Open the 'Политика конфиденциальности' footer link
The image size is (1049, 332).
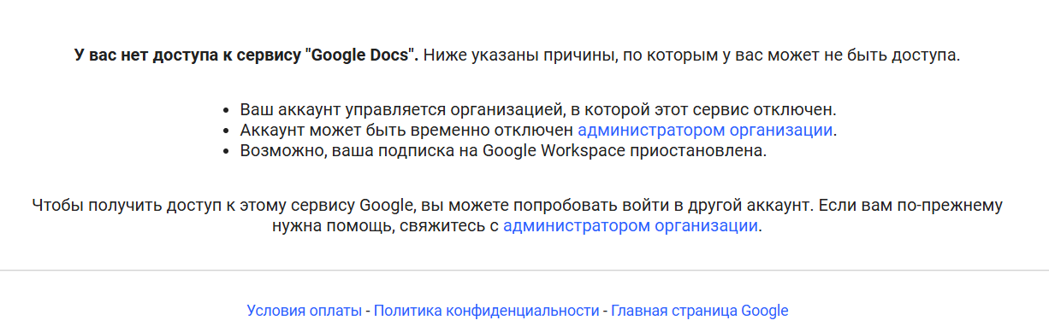point(486,311)
